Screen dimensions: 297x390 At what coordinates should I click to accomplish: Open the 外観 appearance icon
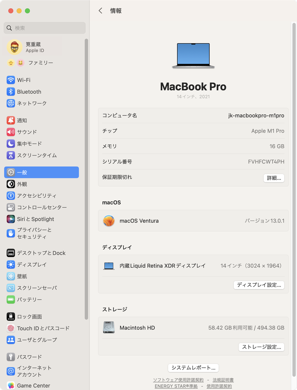(x=11, y=184)
